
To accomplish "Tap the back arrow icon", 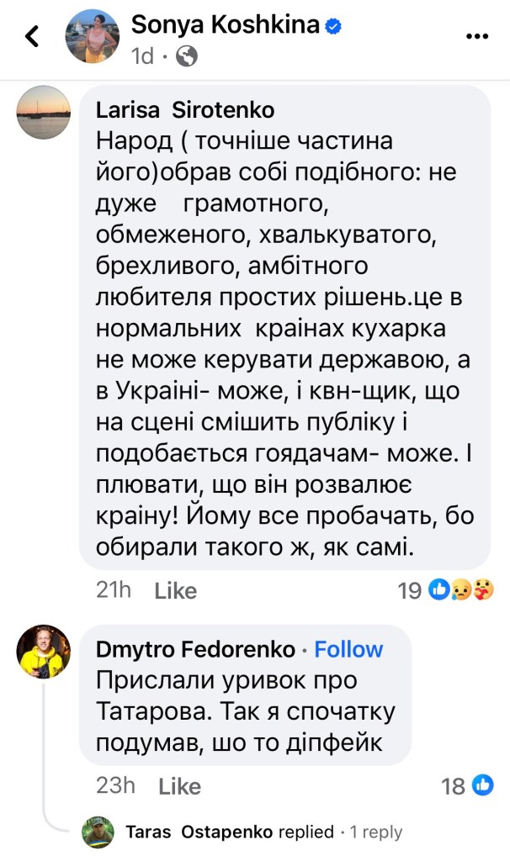I will [x=32, y=36].
